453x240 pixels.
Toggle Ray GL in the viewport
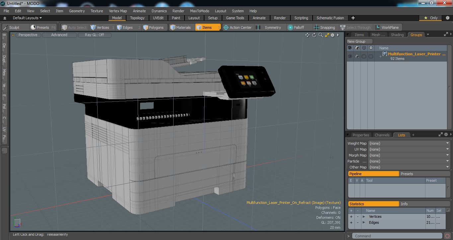[x=94, y=35]
